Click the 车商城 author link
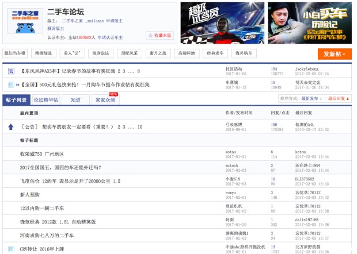This screenshot has height=254, width=357. [232, 83]
